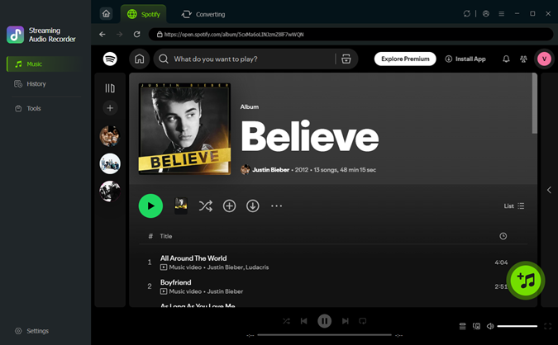558x345 pixels.
Task: Go back with the browser back arrow
Action: tap(103, 34)
